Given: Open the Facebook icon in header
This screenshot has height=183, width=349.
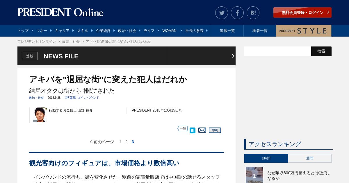Looking at the screenshot, I should coord(237,13).
